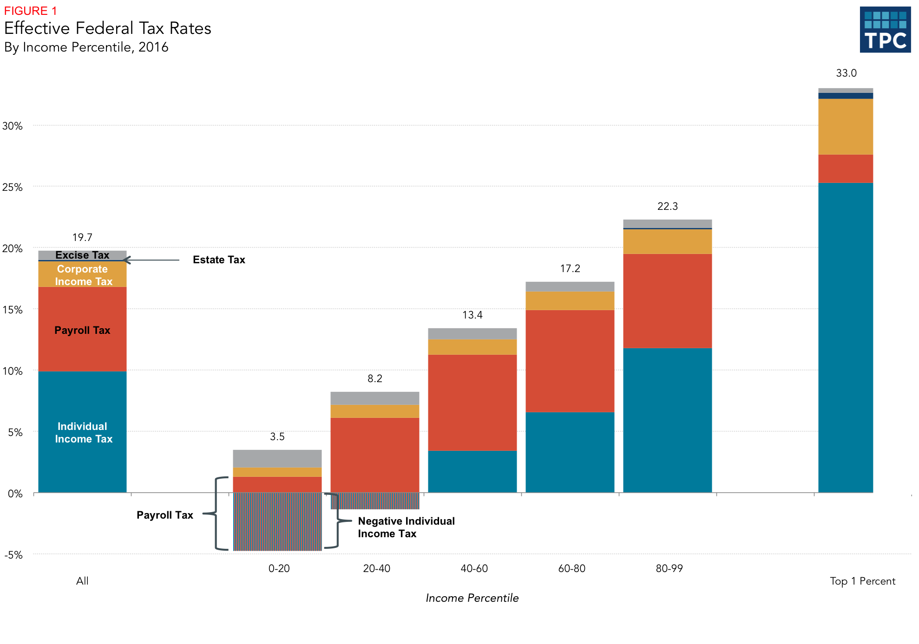Click the Estate Tax label text

[x=219, y=260]
